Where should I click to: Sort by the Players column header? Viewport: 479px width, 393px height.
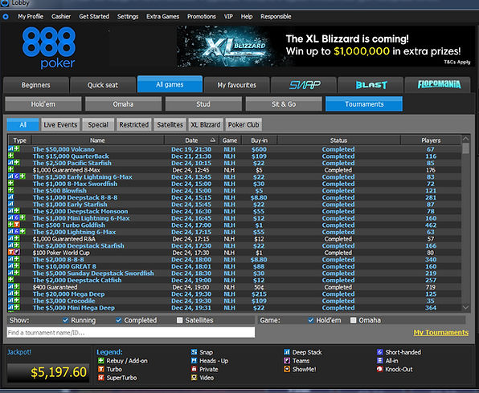431,140
